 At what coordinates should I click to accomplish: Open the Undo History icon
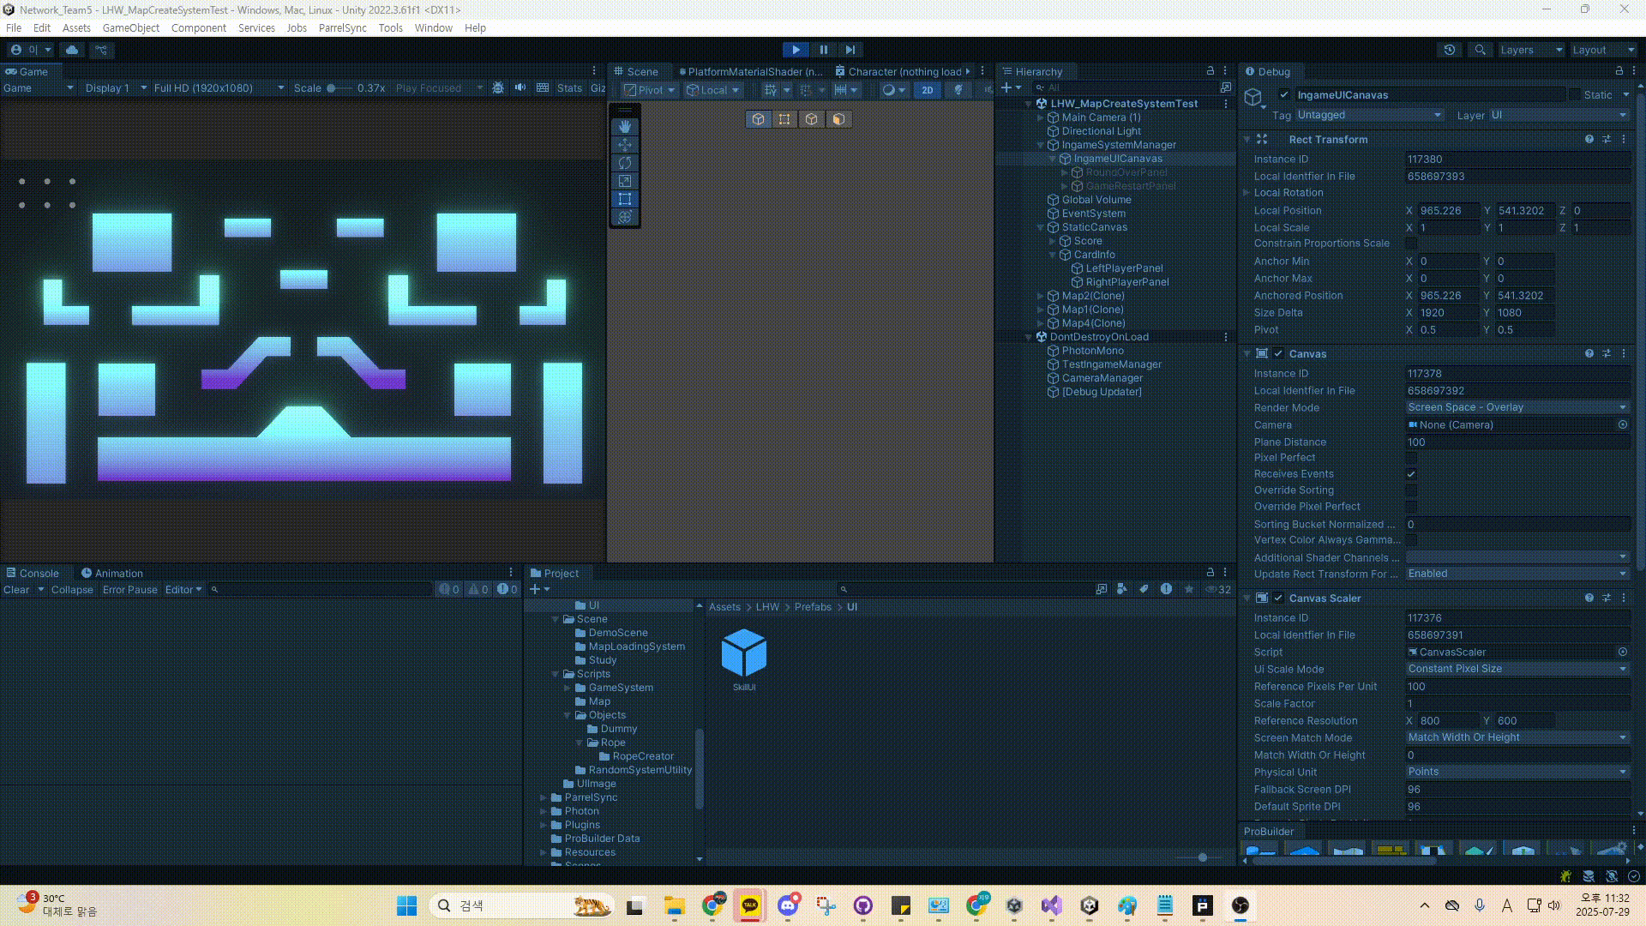[x=1449, y=50]
